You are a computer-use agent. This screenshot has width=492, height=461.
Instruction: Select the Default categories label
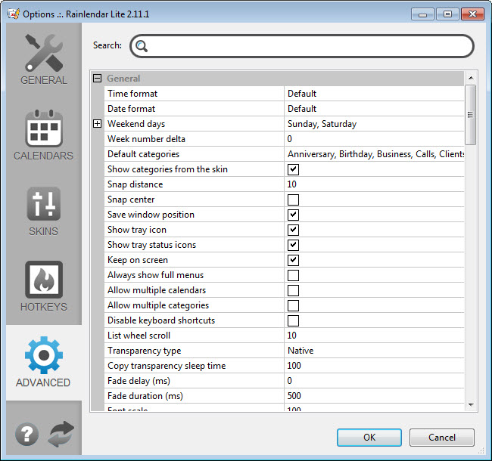click(x=143, y=154)
